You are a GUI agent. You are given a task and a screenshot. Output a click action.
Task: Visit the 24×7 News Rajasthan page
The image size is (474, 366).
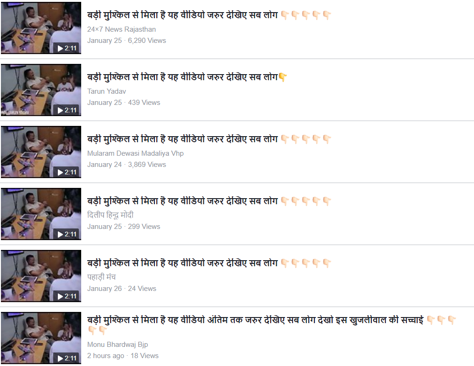pos(121,29)
